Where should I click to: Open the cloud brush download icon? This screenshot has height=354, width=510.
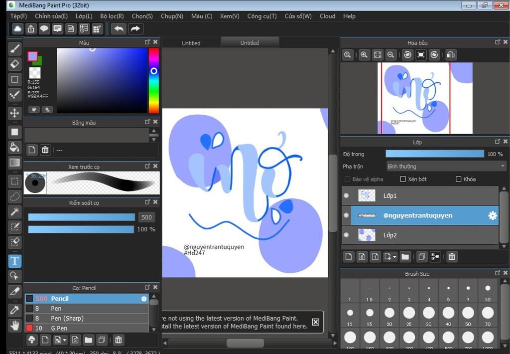point(31,340)
